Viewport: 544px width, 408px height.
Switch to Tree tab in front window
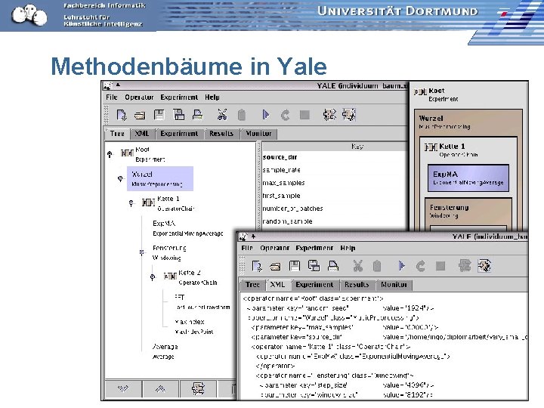point(252,285)
